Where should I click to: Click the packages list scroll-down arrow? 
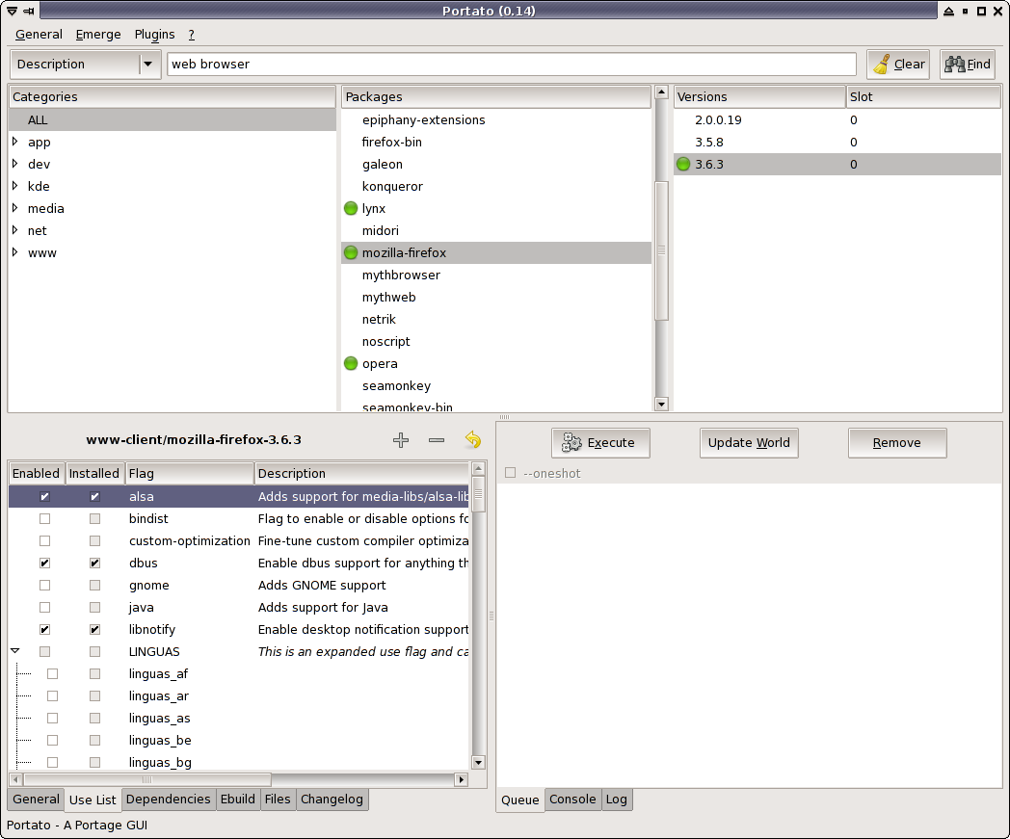[x=661, y=405]
